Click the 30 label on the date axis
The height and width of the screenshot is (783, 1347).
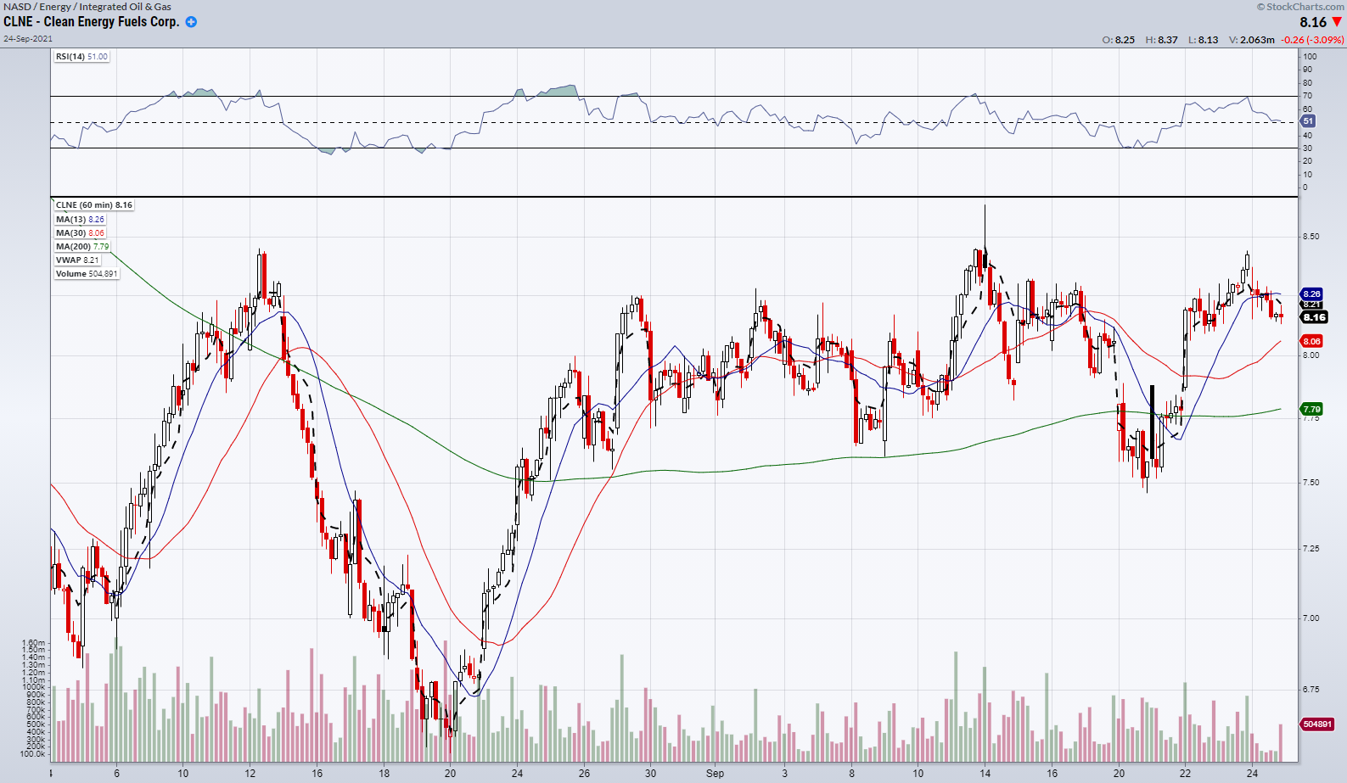click(650, 773)
